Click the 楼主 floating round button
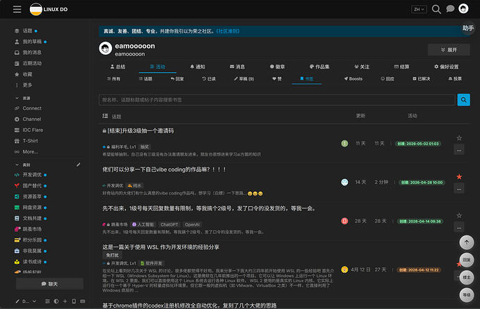 tap(467, 278)
